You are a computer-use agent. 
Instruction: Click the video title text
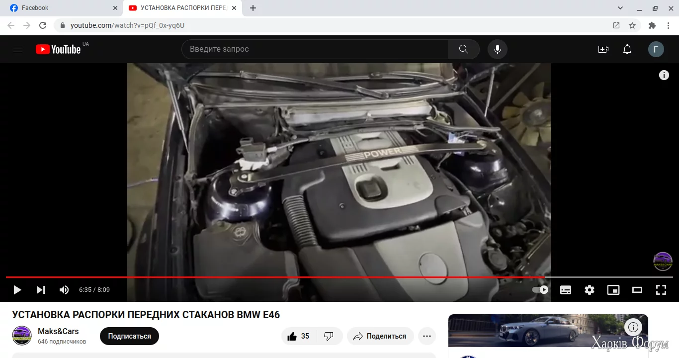(x=146, y=315)
